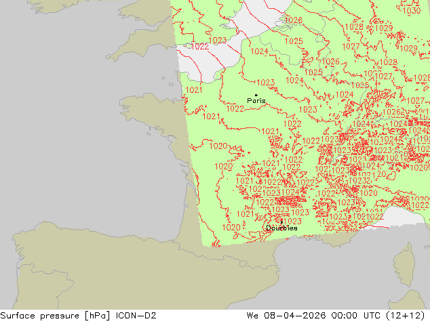Click the 'Surface pressure [hPa] ICON-D2' caption
Screen dimensions: 430x332
pyautogui.click(x=78, y=316)
